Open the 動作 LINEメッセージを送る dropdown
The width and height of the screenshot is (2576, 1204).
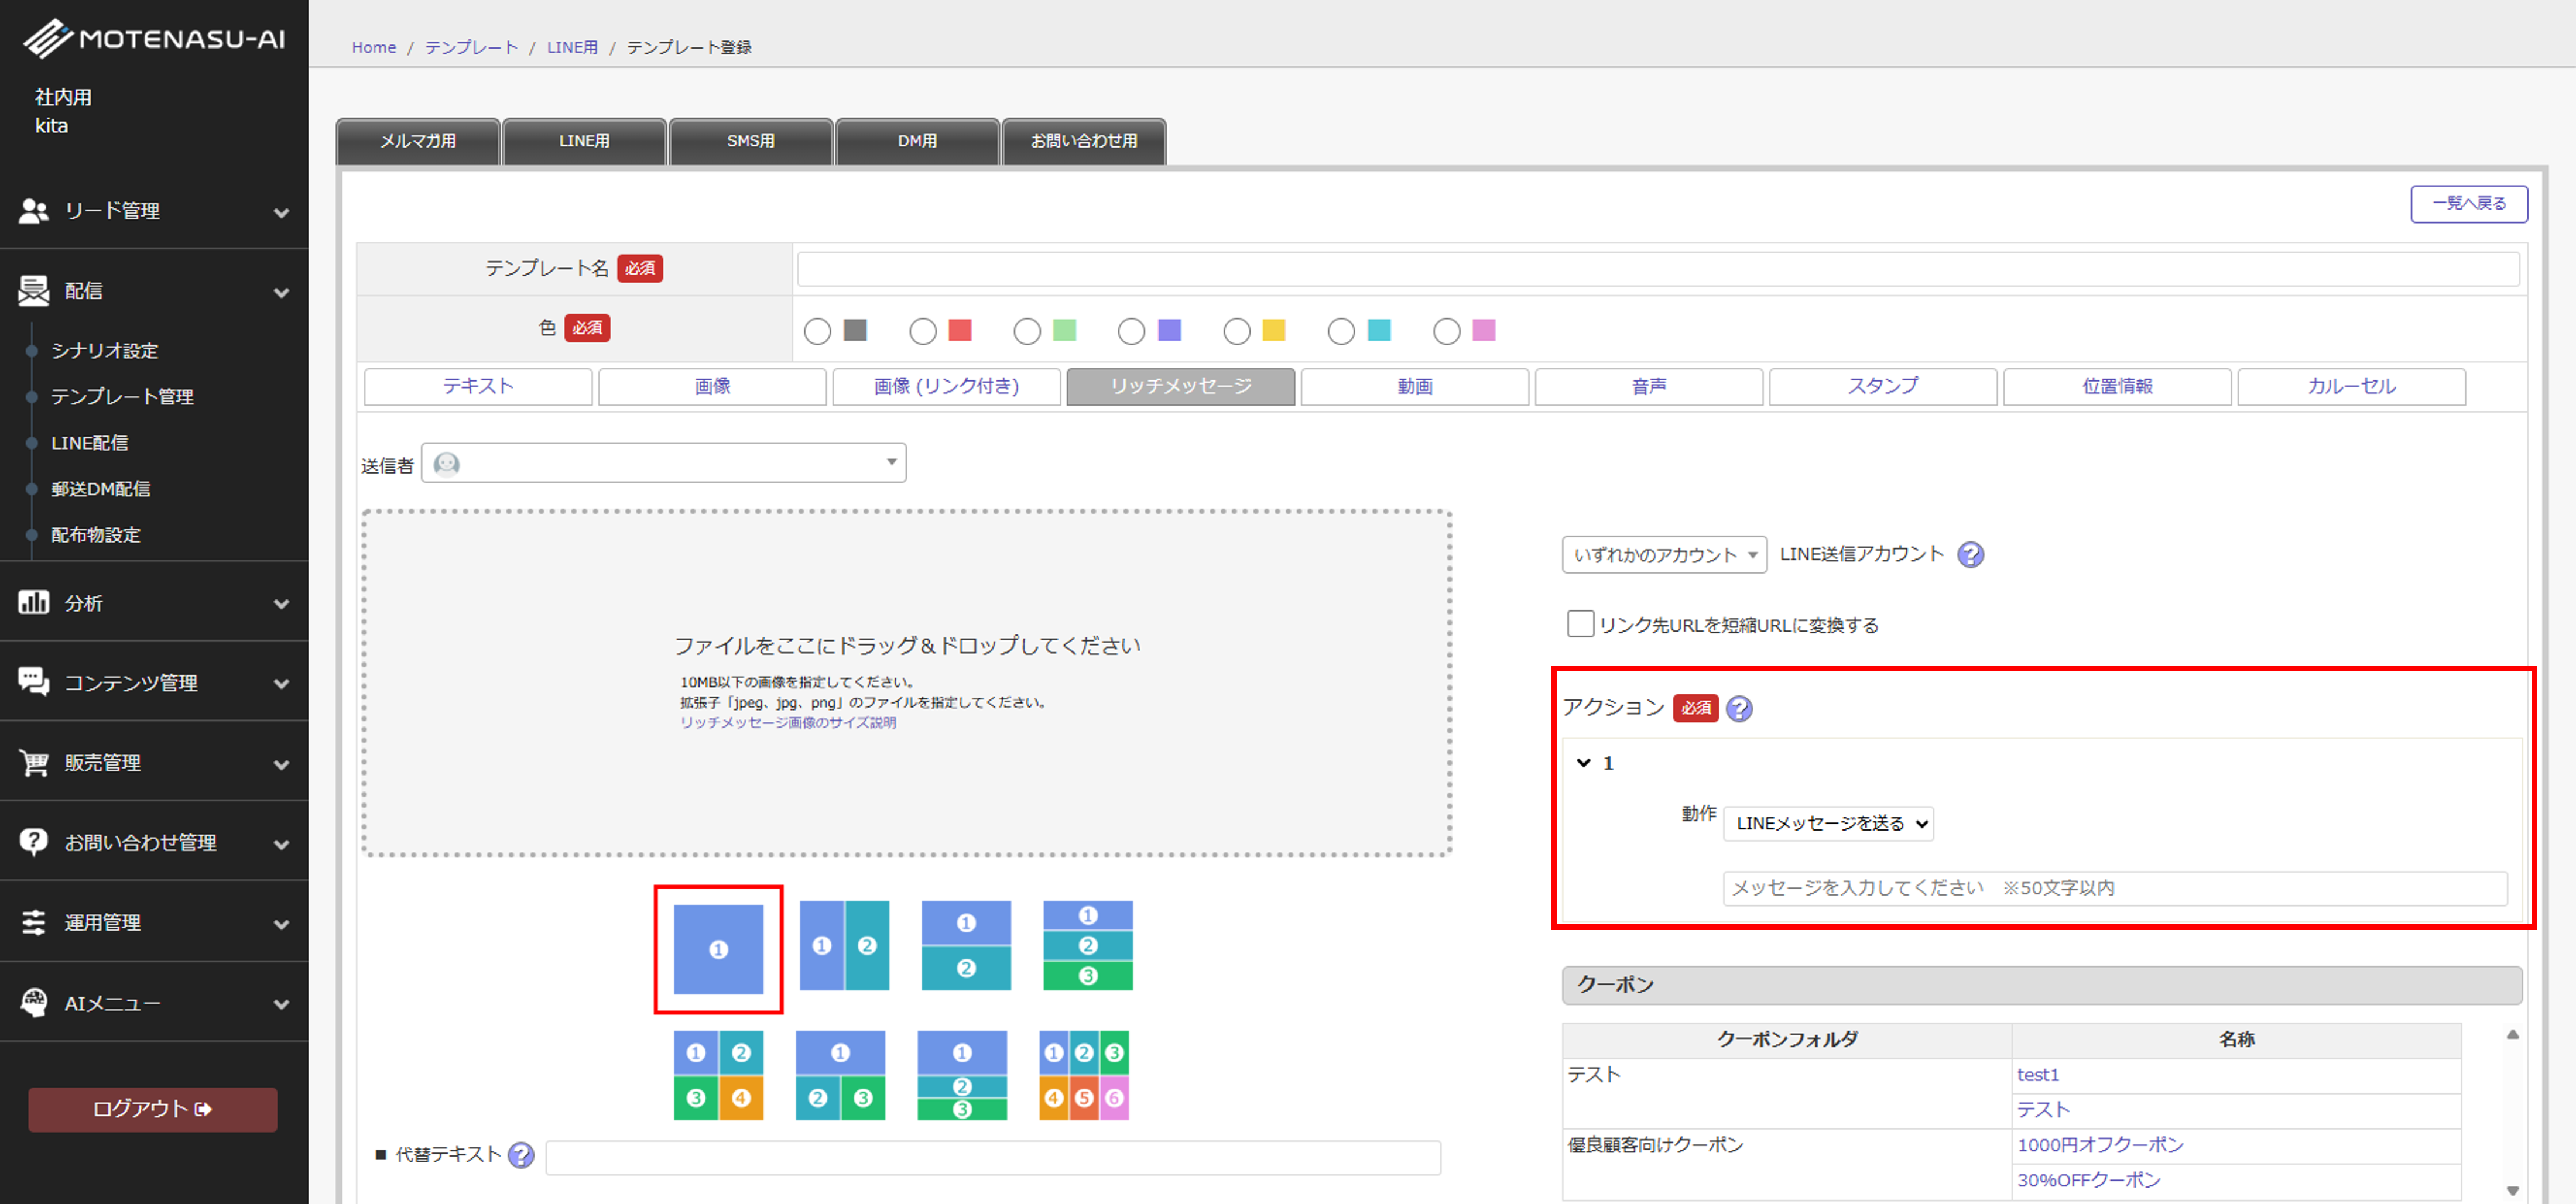point(1828,824)
